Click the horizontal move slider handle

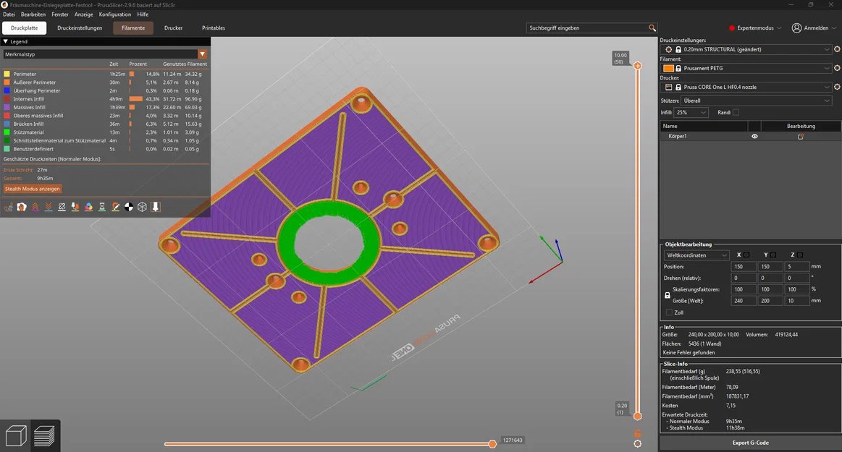coord(492,444)
